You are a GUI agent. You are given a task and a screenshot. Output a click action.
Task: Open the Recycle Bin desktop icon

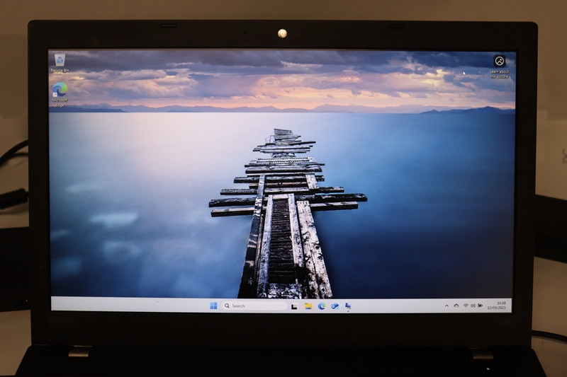60,63
